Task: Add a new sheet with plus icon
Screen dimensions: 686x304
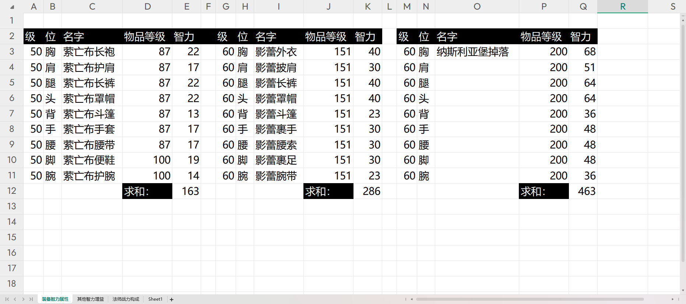Action: [172, 300]
